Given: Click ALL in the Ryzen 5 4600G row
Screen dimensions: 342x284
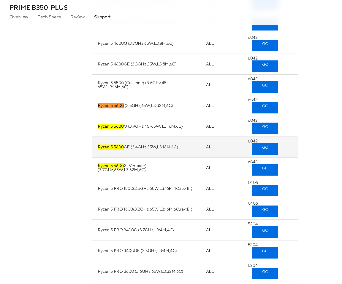Looking at the screenshot, I should [210, 43].
